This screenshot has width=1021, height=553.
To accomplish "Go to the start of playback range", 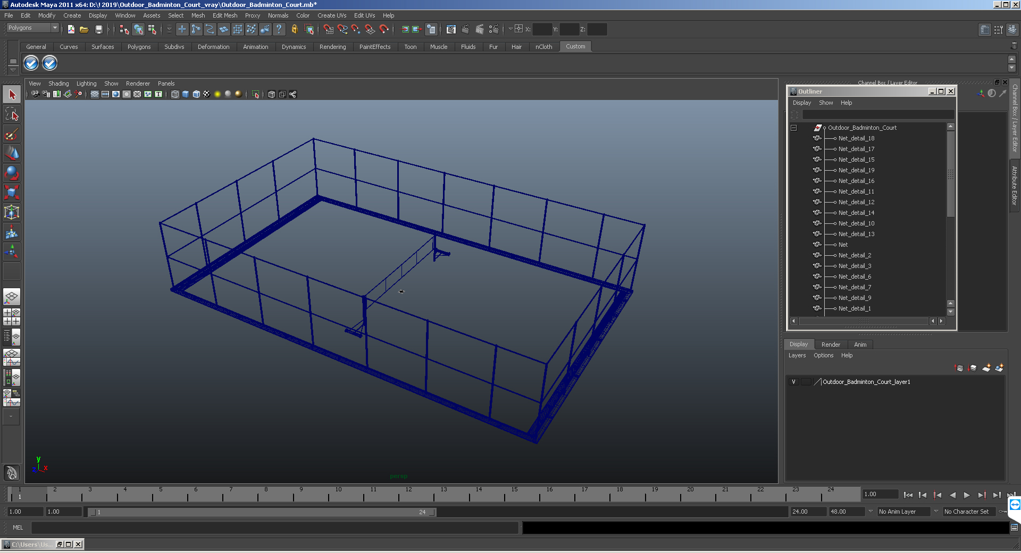I will (908, 495).
